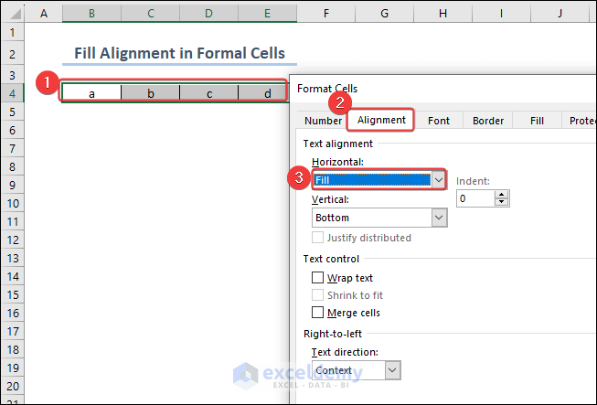
Task: Enable the Wrap text checkbox
Action: pyautogui.click(x=318, y=278)
